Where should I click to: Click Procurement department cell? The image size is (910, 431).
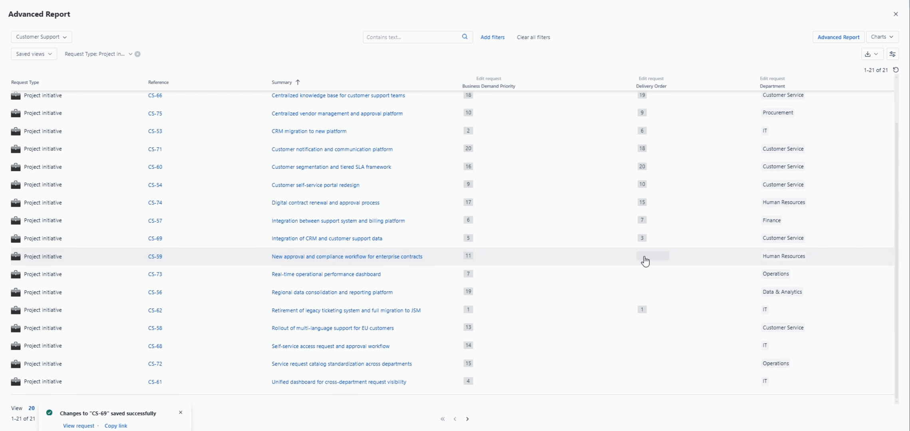click(778, 113)
